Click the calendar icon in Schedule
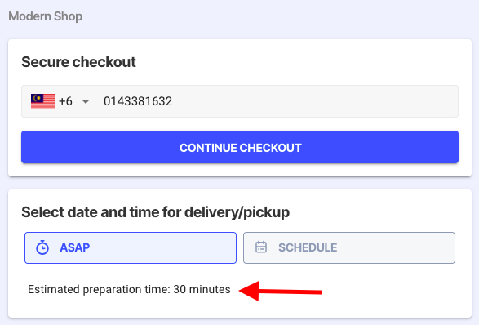 coord(261,247)
